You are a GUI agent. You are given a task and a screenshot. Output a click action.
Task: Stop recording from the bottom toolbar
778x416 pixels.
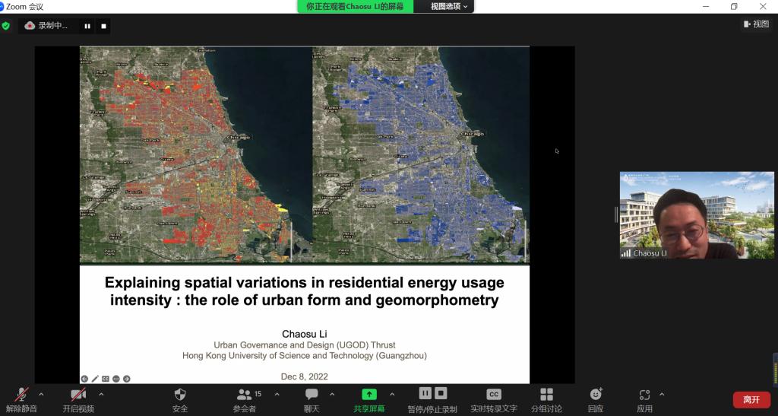pyautogui.click(x=441, y=393)
